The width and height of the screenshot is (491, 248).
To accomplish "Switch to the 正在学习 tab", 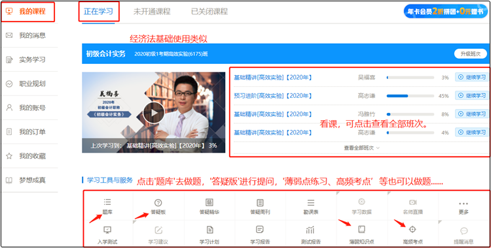I will 98,12.
